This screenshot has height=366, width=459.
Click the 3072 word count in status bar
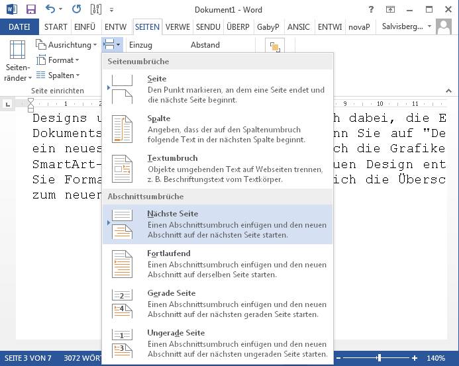[x=83, y=358]
